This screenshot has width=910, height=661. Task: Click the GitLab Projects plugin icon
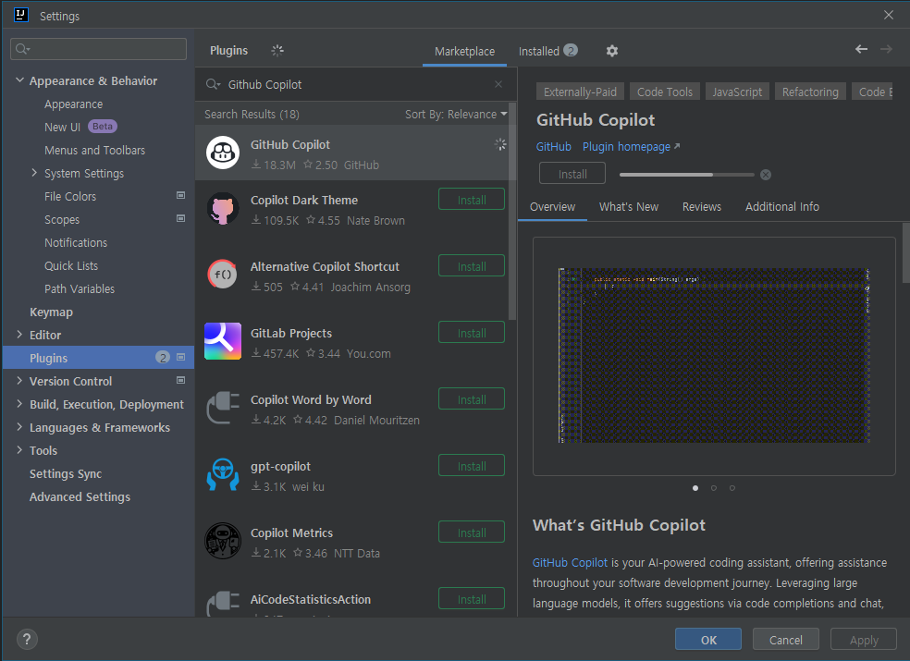(223, 341)
